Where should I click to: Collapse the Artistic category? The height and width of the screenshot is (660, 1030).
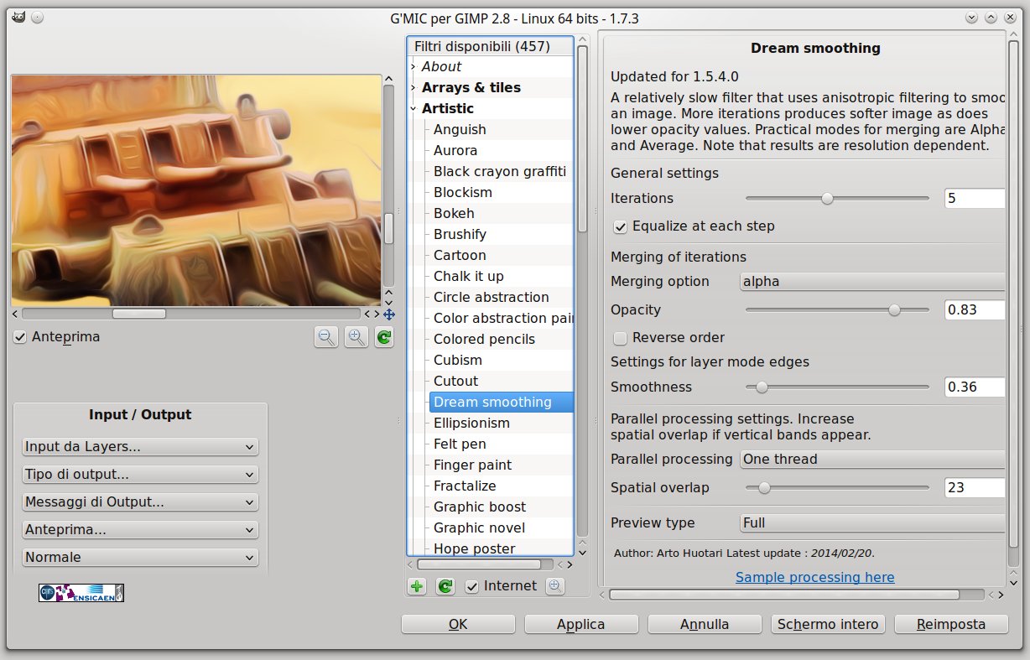click(414, 109)
